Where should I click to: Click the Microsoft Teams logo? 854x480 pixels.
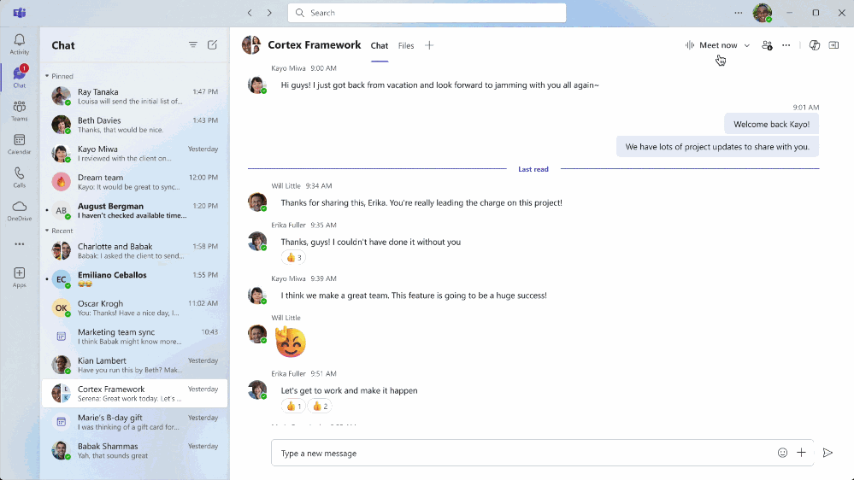[20, 13]
